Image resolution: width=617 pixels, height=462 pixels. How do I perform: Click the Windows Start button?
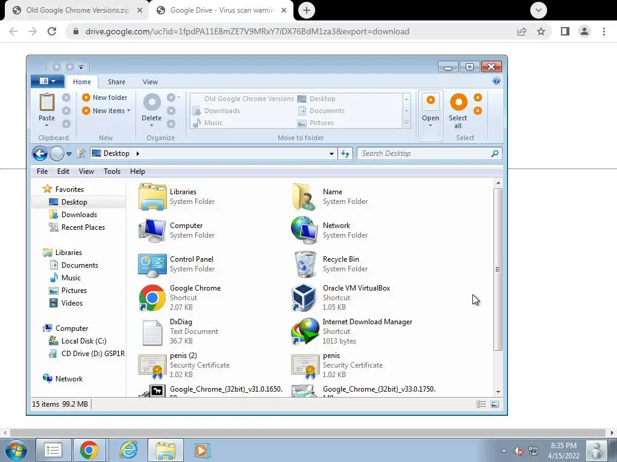coord(16,450)
